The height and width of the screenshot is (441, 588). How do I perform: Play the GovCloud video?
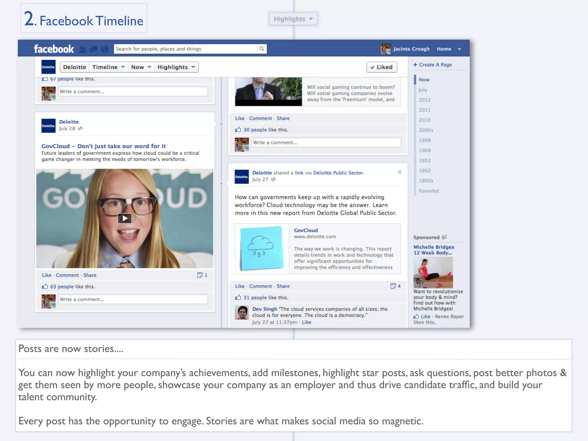point(125,218)
